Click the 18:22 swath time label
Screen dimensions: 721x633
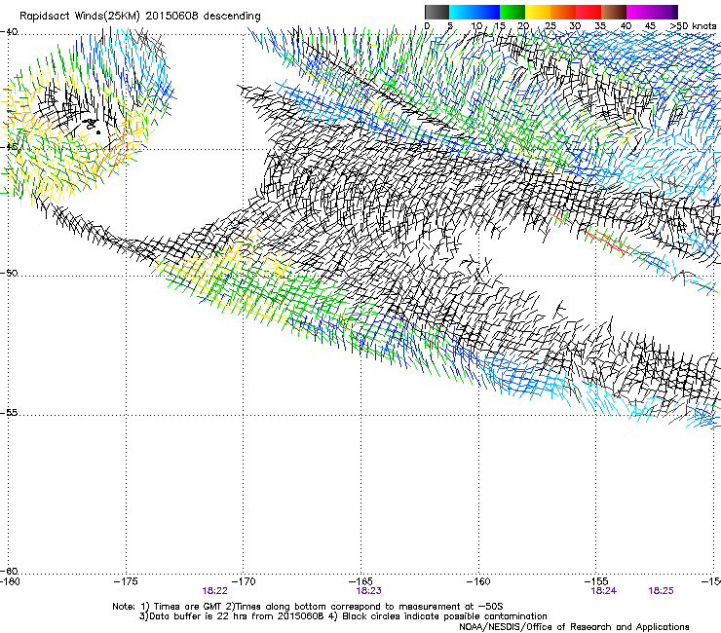click(x=214, y=591)
